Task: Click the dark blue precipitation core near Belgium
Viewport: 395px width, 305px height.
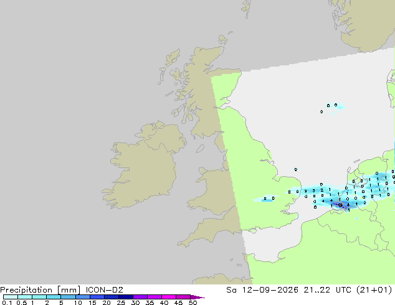Action: pyautogui.click(x=340, y=205)
